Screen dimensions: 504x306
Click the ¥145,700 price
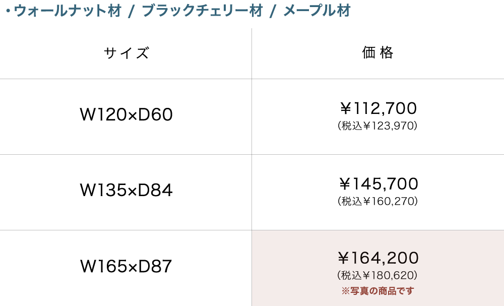(x=378, y=184)
